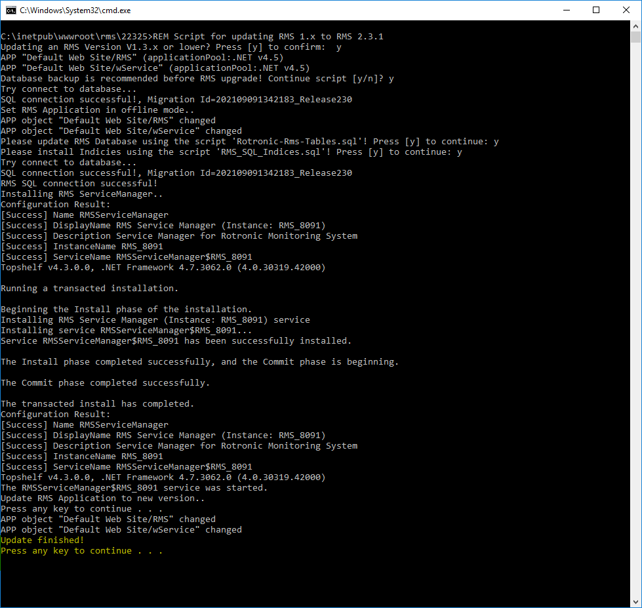This screenshot has height=608, width=642.
Task: Click the line 'The Commit phase completed successfully.'
Action: pyautogui.click(x=105, y=383)
